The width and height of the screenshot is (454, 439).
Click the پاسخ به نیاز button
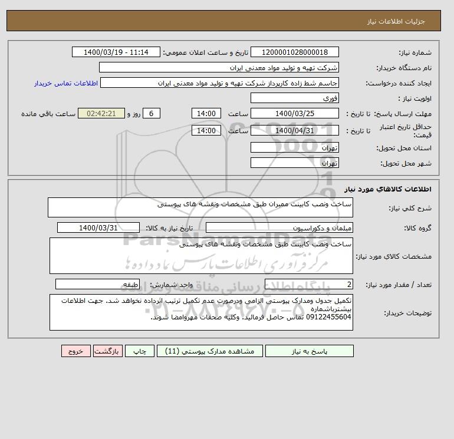[x=309, y=351]
